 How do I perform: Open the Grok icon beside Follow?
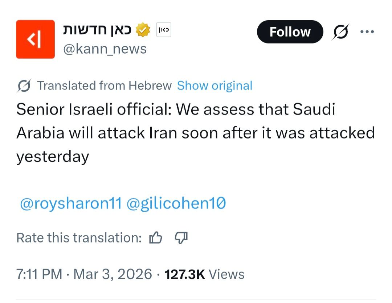coord(341,32)
